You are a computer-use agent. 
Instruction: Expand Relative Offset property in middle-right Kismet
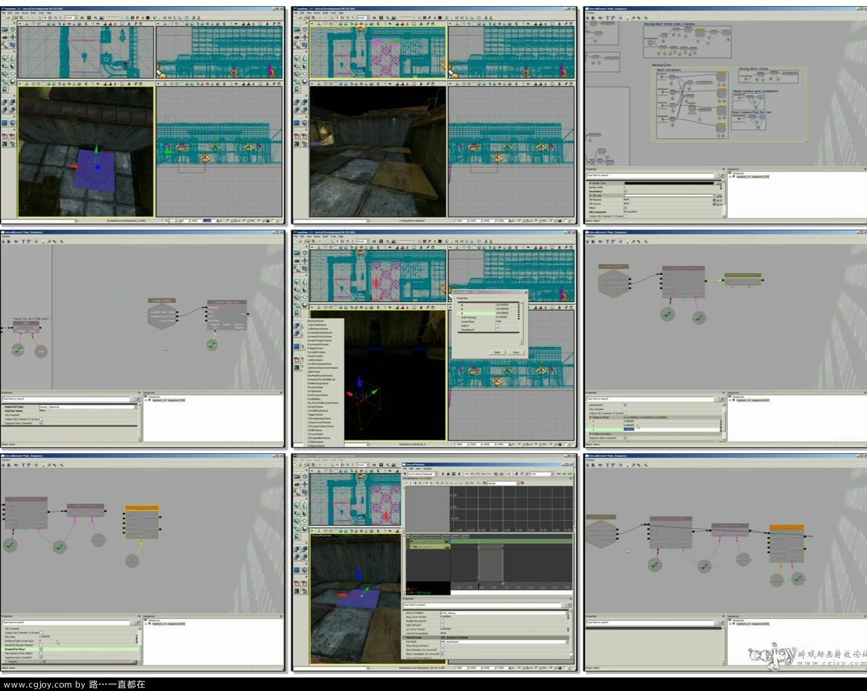[591, 417]
